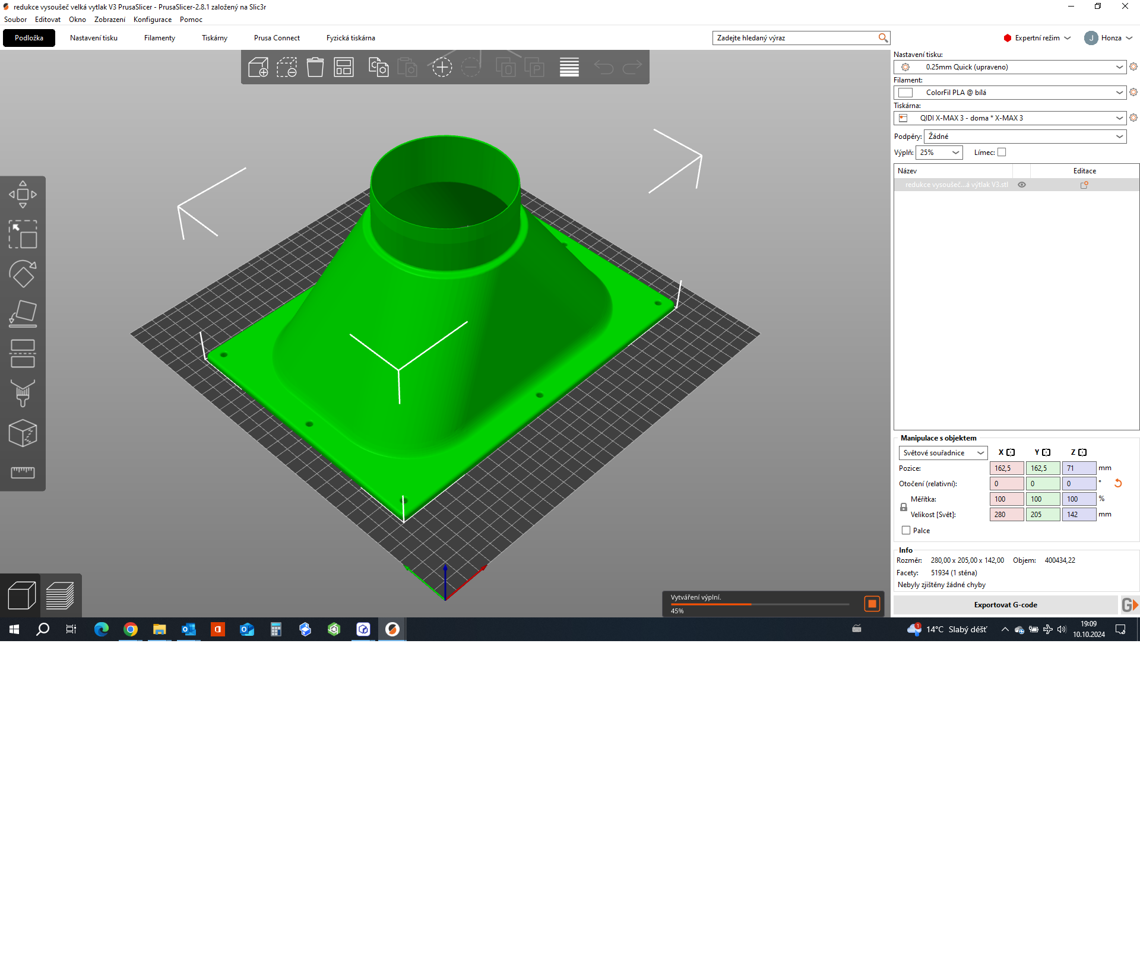1140x973 pixels.
Task: Toggle the scale ratio lock
Action: coord(904,507)
